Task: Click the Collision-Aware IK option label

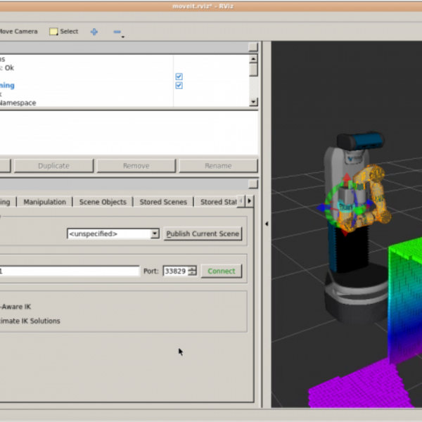Action: (x=15, y=307)
